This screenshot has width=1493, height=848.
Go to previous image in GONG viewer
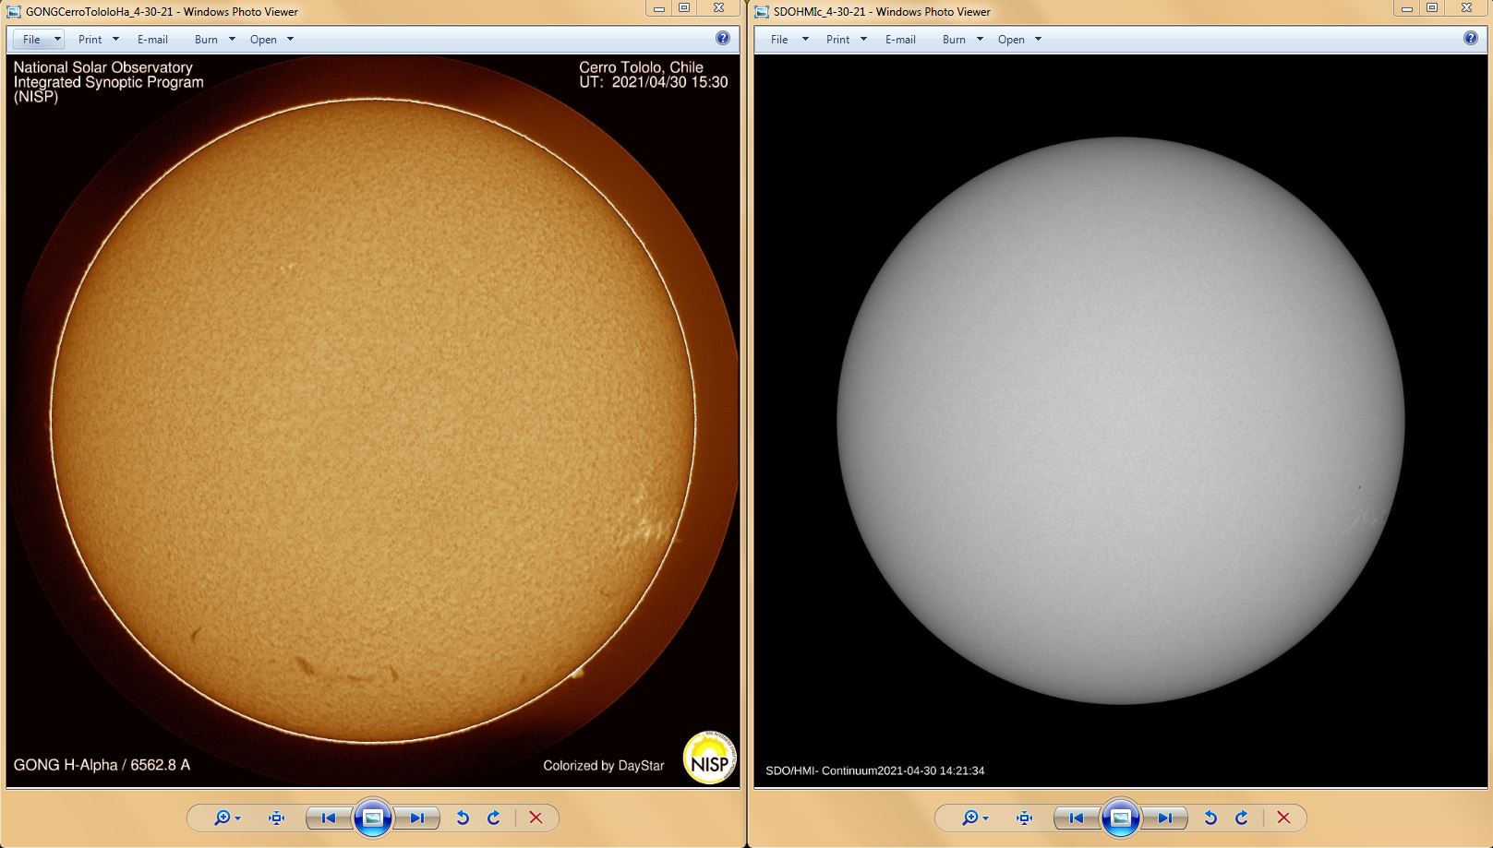[x=329, y=818]
